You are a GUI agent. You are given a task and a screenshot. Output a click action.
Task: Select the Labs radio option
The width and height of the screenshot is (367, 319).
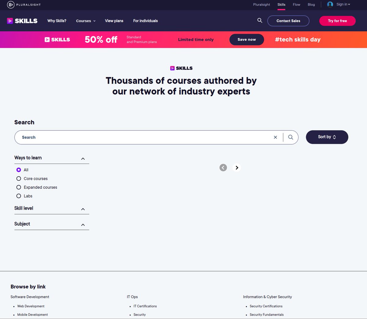point(19,196)
